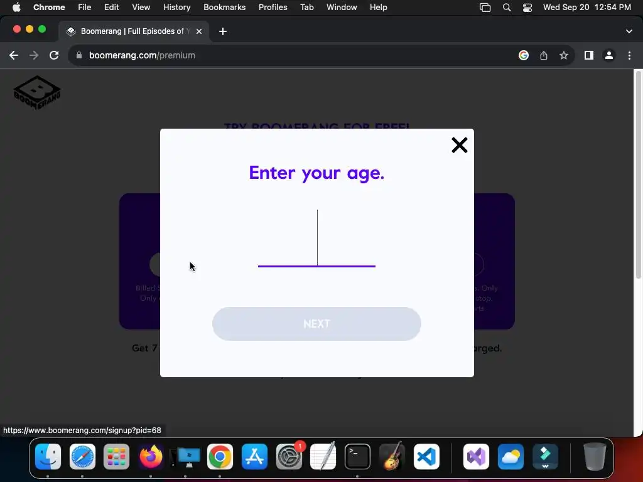This screenshot has width=643, height=482.
Task: Click the Stage Manager icon in menu bar
Action: point(485,8)
